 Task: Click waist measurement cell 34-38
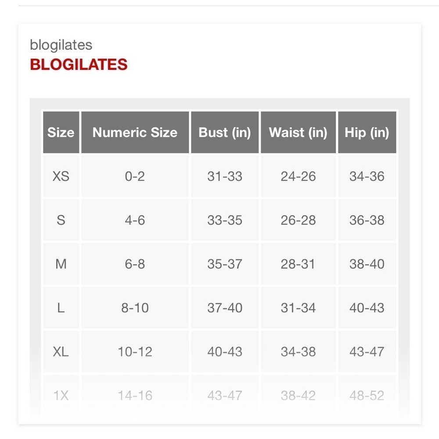click(x=298, y=352)
